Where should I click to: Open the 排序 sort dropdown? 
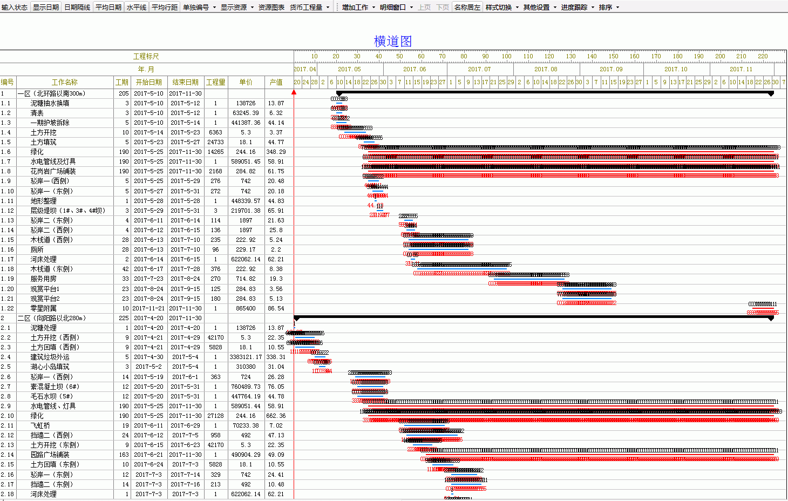tap(609, 7)
